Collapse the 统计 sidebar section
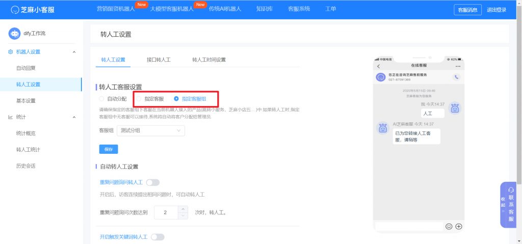 click(x=74, y=117)
